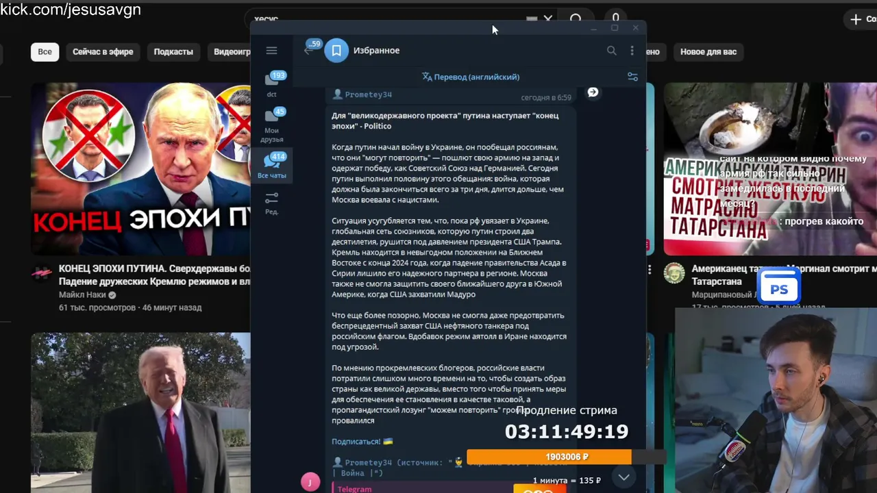Click channel avatar beside Американец video title
This screenshot has height=493, width=877.
tap(674, 273)
